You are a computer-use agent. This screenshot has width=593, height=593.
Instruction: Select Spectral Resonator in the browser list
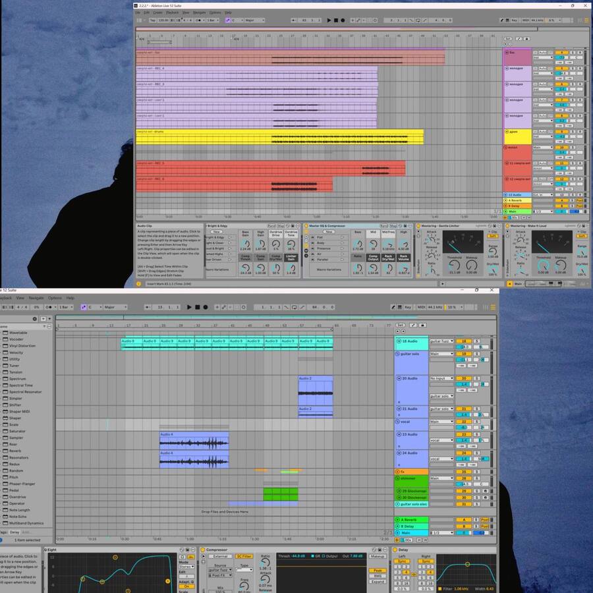(25, 392)
